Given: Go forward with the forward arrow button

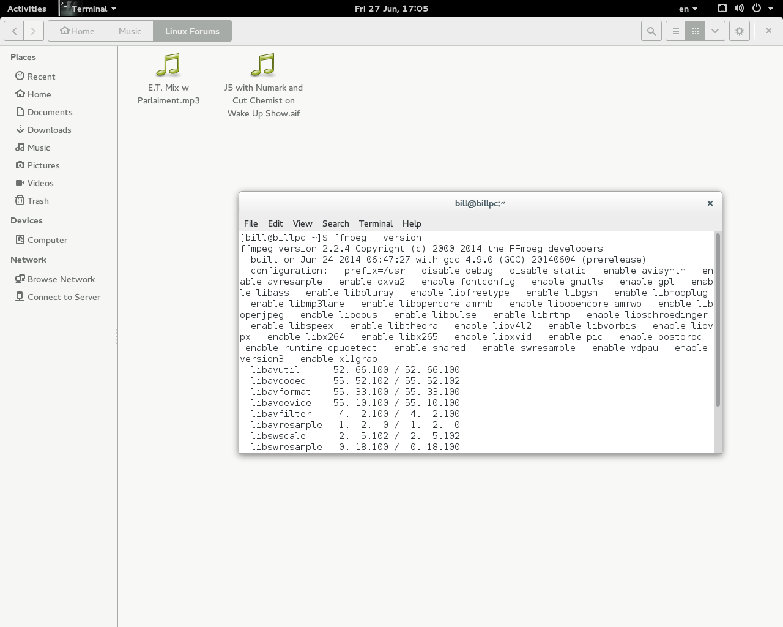Looking at the screenshot, I should (34, 31).
